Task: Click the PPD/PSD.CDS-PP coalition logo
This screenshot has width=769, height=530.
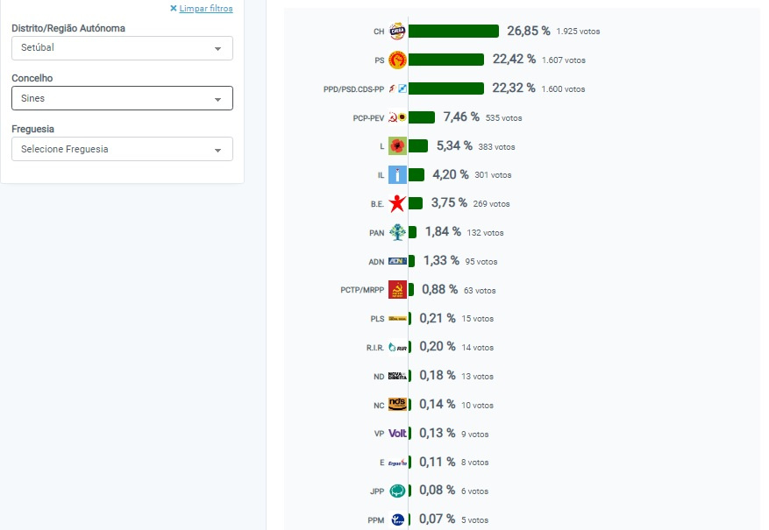Action: 397,88
